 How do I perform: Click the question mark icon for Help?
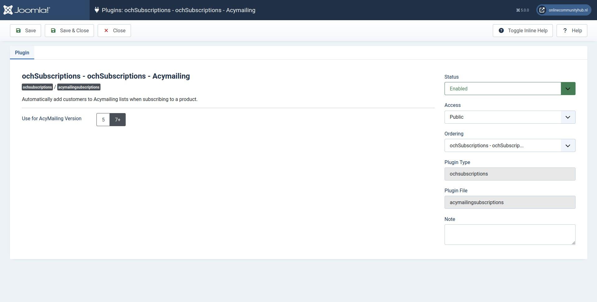(x=565, y=30)
